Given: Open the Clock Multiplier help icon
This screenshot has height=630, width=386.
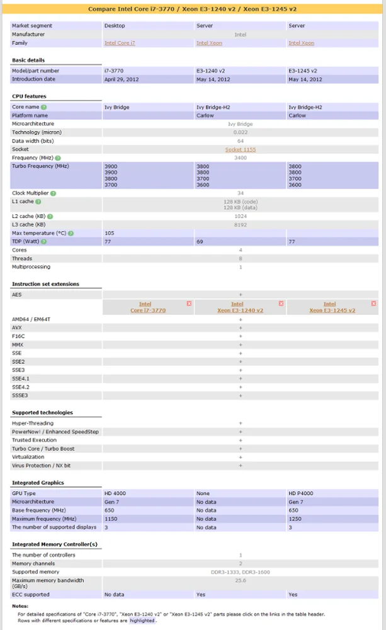Looking at the screenshot, I should 53,193.
